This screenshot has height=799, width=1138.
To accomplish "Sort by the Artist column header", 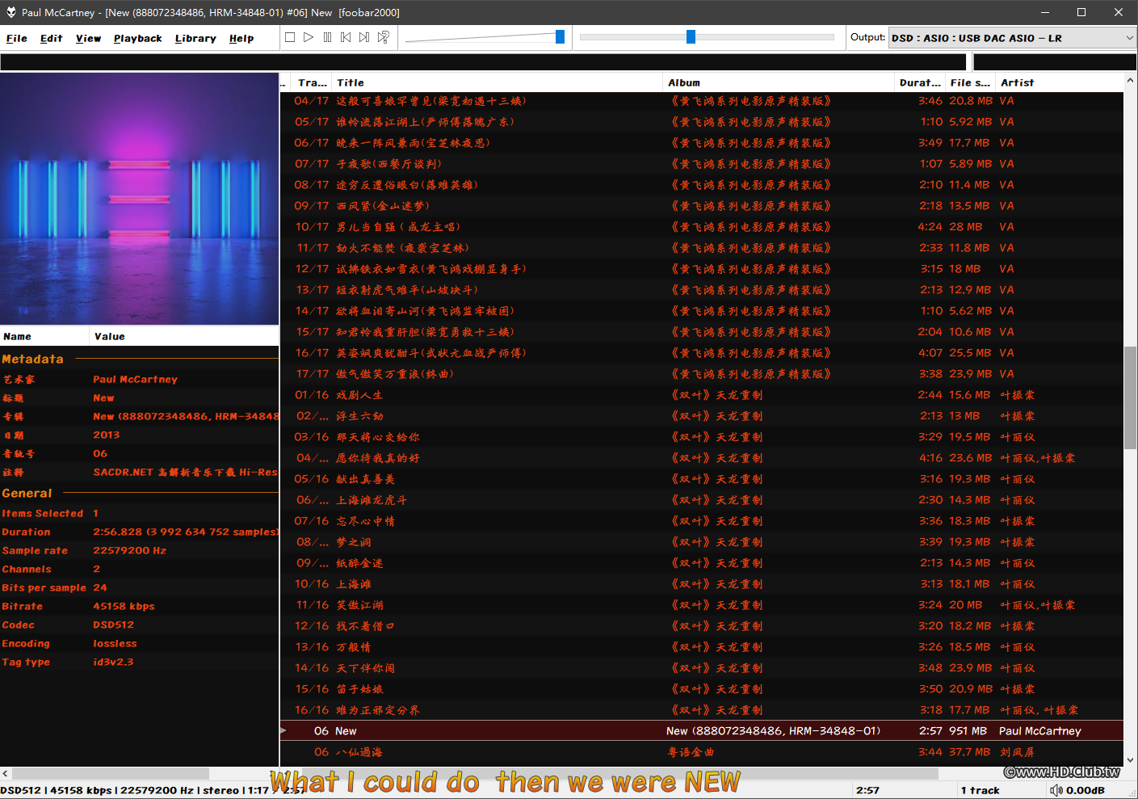I will pyautogui.click(x=1060, y=82).
